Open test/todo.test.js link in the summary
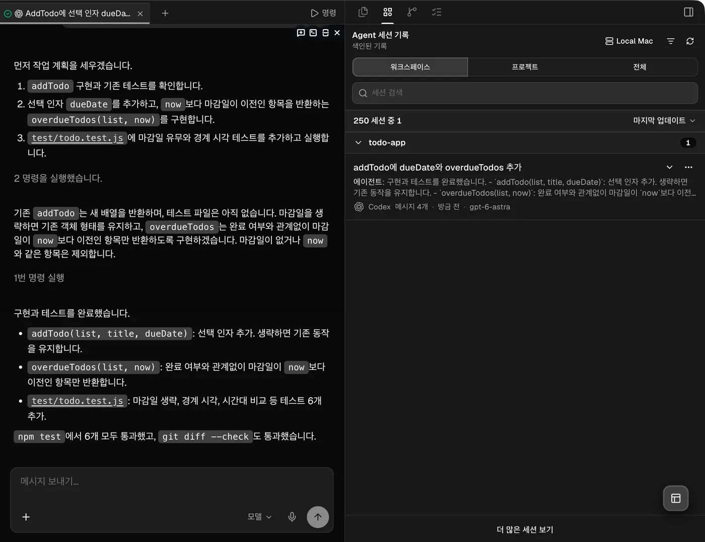The image size is (705, 542). 77,401
